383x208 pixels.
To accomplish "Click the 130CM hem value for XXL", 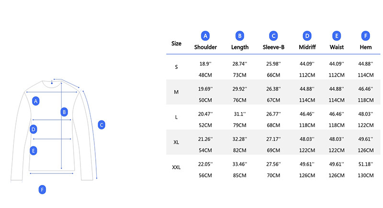I will point(365,175).
